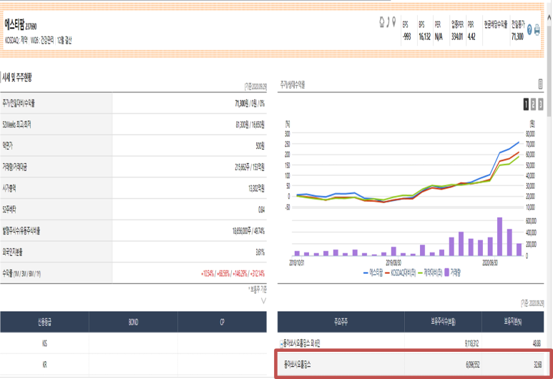Click the BOND column header
The width and height of the screenshot is (553, 379).
pos(133,322)
